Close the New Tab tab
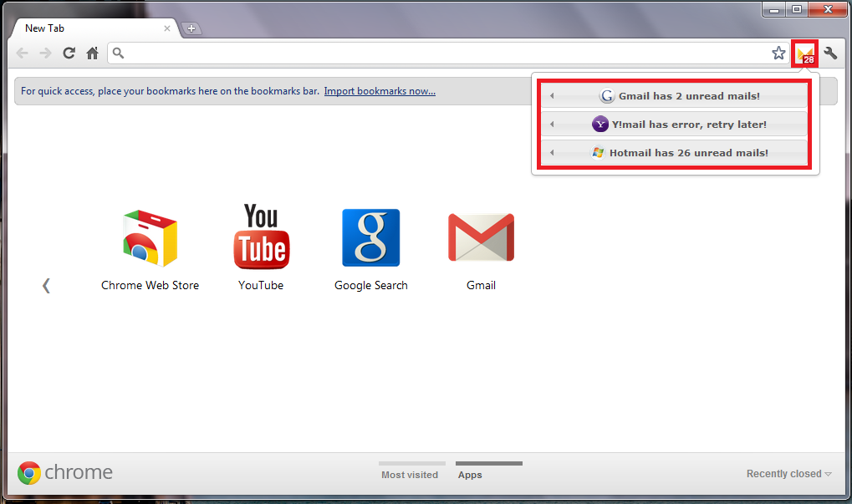 167,28
